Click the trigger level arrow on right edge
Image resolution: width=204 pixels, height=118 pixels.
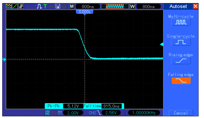pos(161,44)
